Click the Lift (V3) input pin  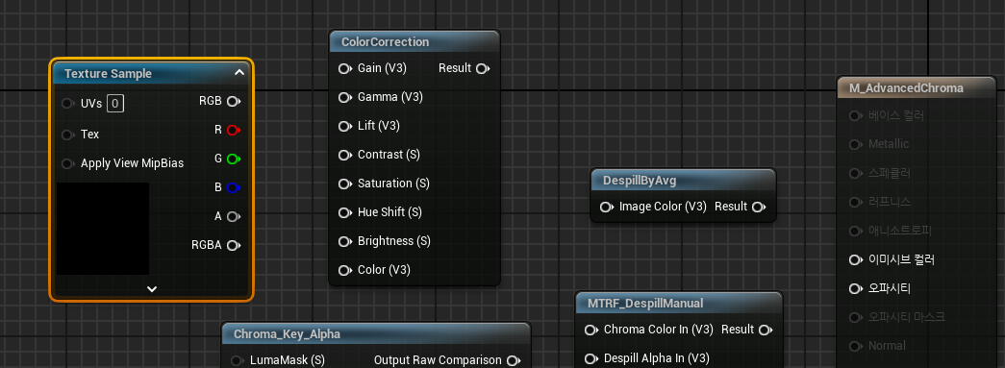click(x=345, y=126)
